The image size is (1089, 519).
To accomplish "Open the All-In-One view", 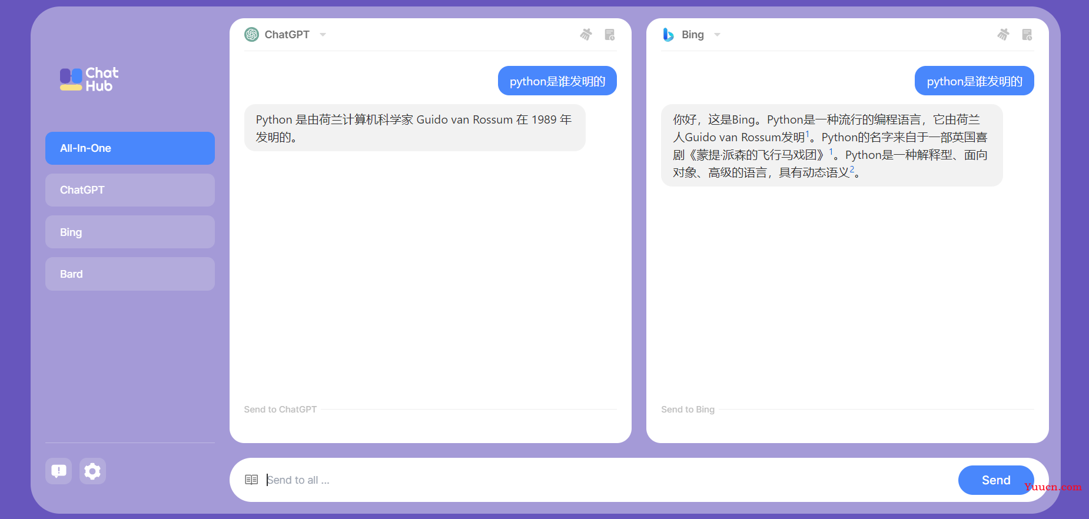I will (x=130, y=148).
